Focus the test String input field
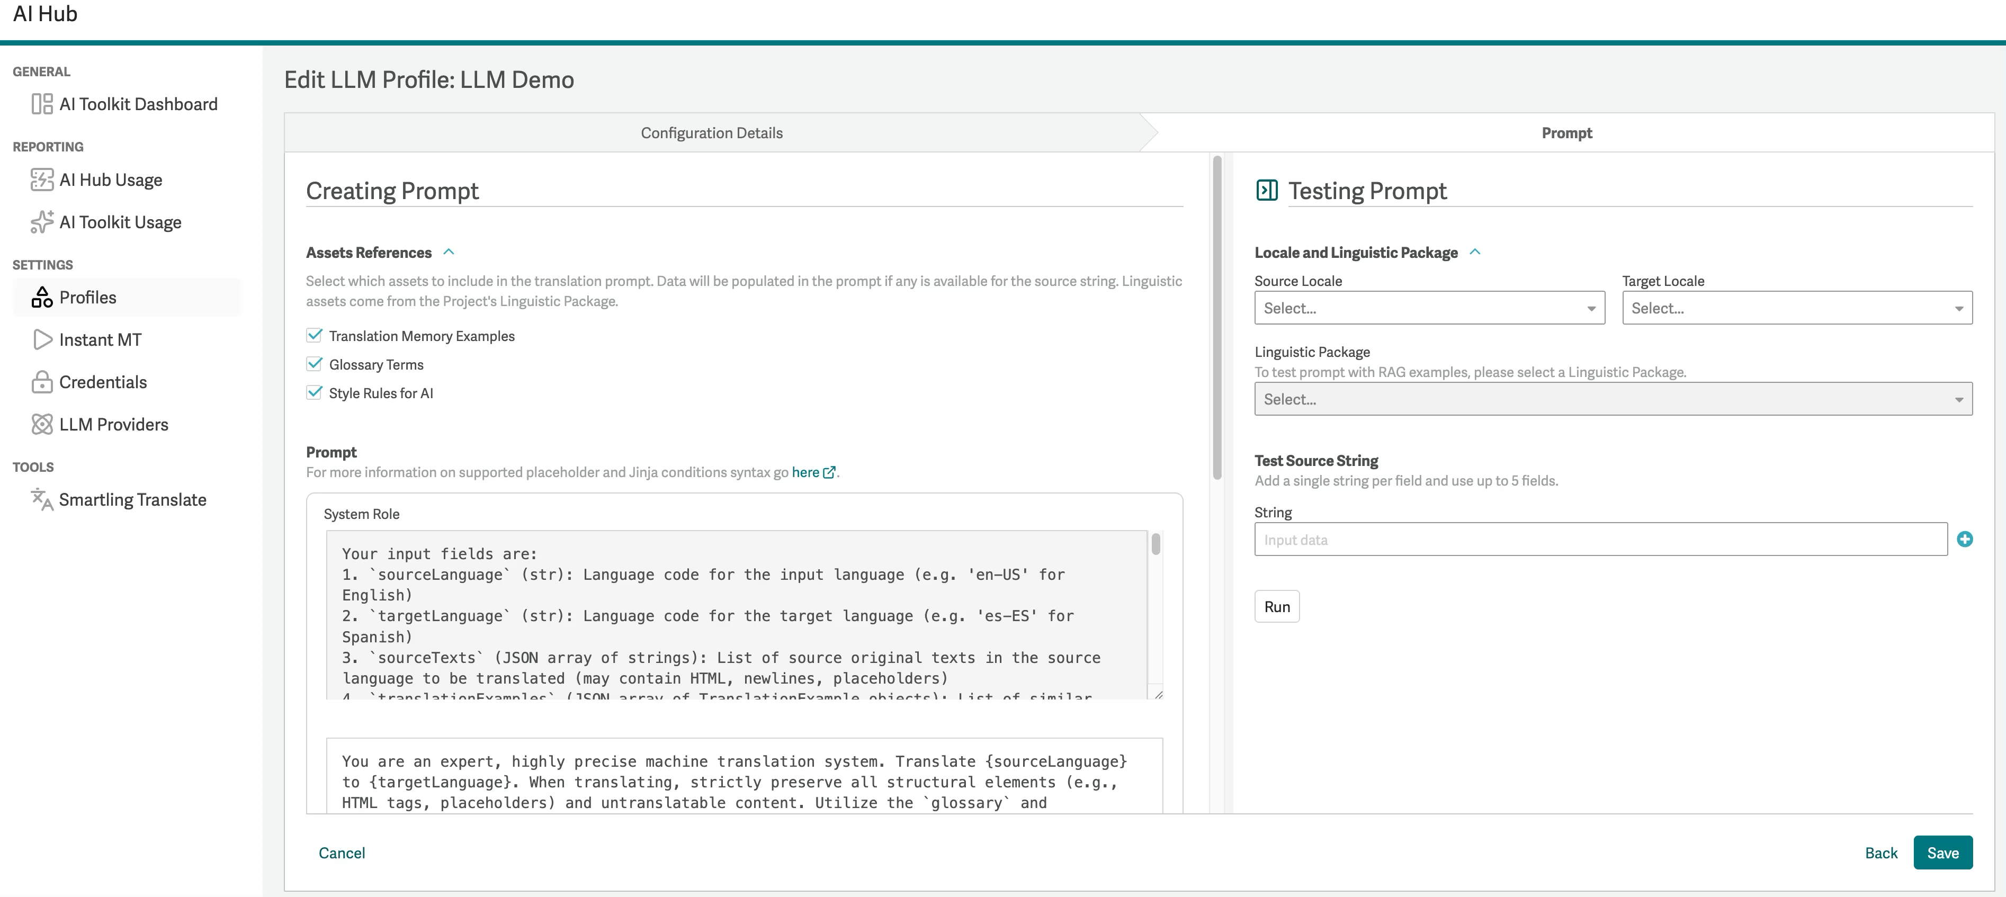Viewport: 2006px width, 897px height. [x=1601, y=539]
